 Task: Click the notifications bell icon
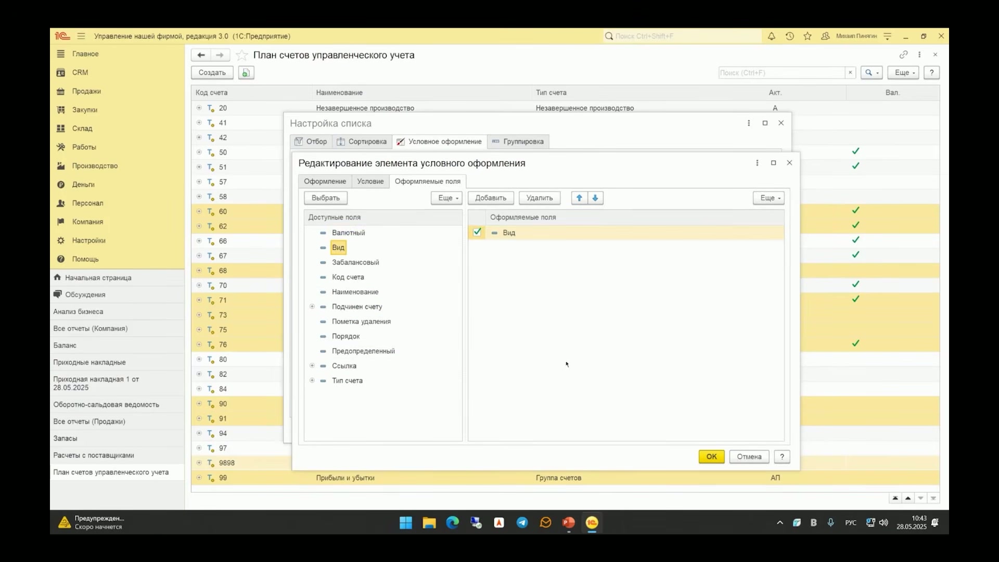pos(771,36)
